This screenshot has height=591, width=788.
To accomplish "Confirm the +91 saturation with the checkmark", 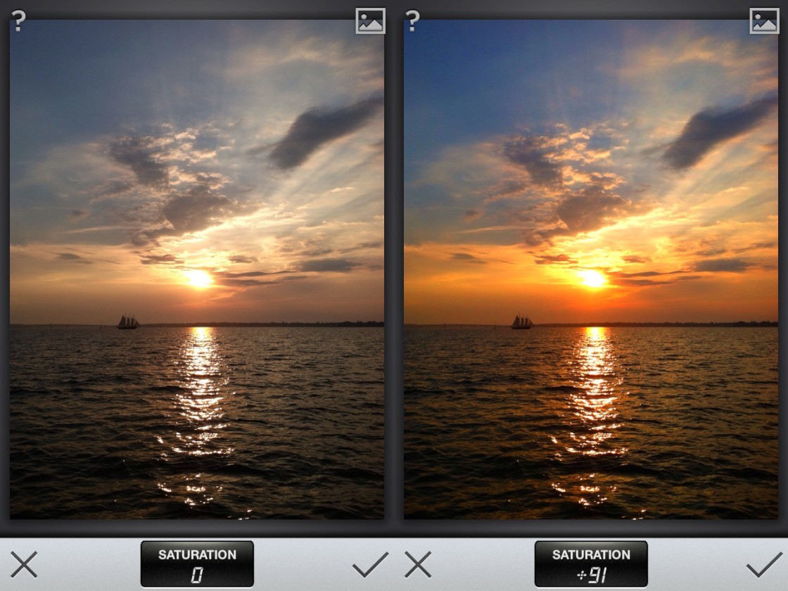I will 764,564.
